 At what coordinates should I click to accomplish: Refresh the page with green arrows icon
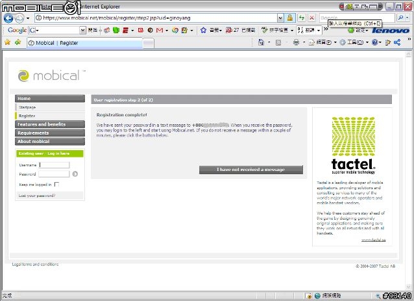tap(302, 18)
